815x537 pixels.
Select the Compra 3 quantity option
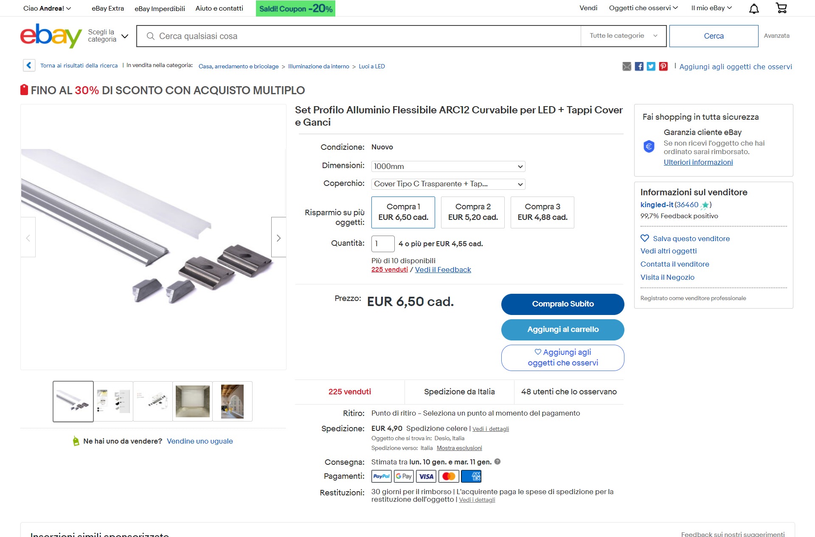[542, 212]
